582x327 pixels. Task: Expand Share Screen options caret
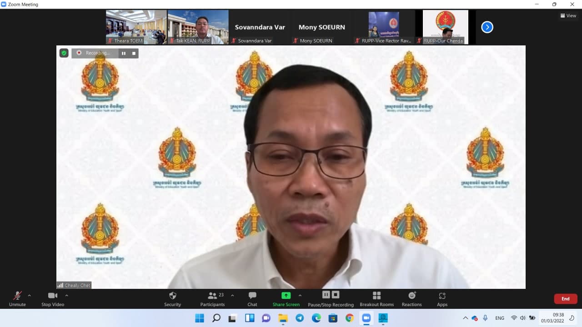click(300, 296)
